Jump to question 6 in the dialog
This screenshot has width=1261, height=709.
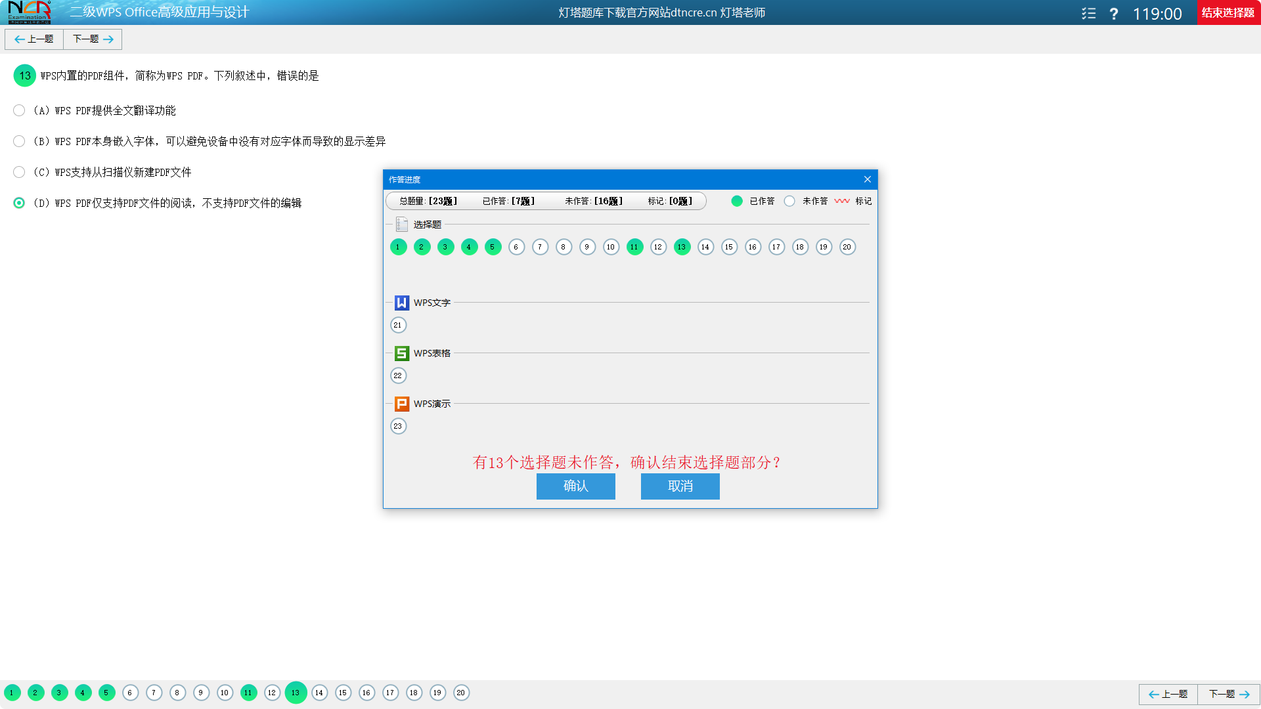[516, 247]
